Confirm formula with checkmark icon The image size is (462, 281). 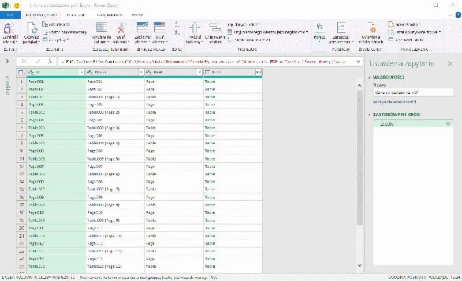pyautogui.click(x=38, y=61)
